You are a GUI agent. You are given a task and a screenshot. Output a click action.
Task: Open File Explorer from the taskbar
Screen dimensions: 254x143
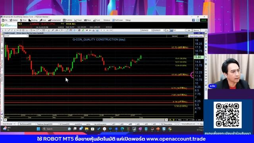[87, 129]
